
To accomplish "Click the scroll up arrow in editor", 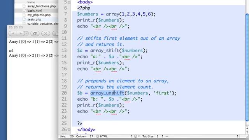I will tap(247, 128).
